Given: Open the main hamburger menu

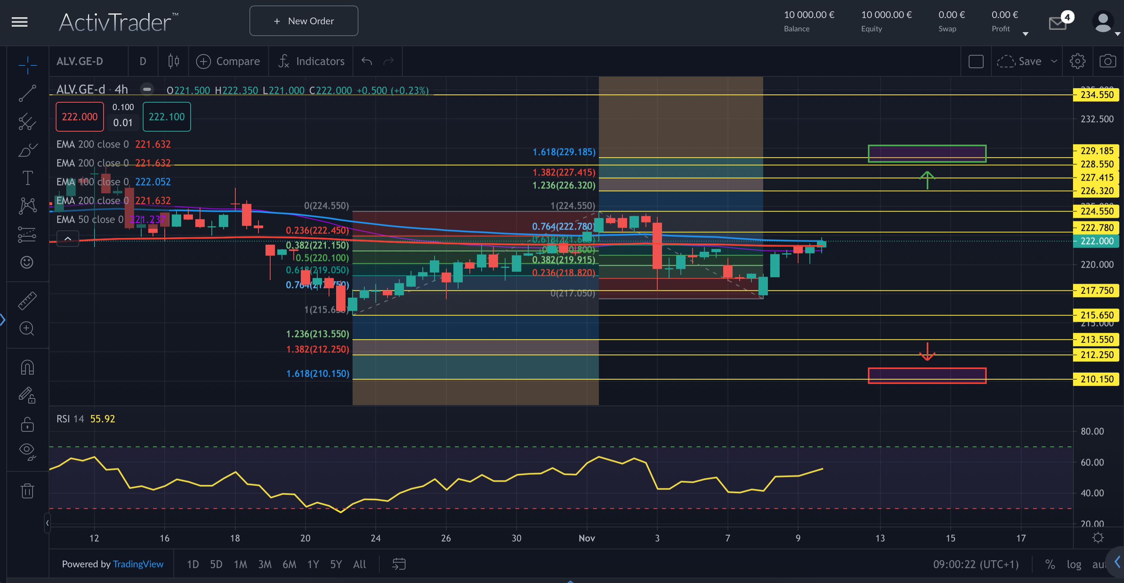Looking at the screenshot, I should point(20,22).
